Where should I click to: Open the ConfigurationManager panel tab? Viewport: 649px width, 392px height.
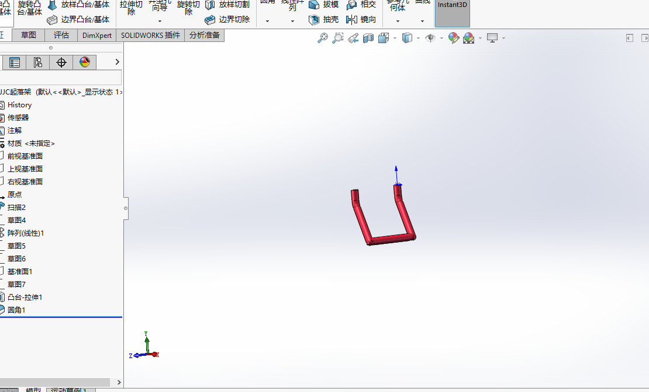[x=37, y=62]
